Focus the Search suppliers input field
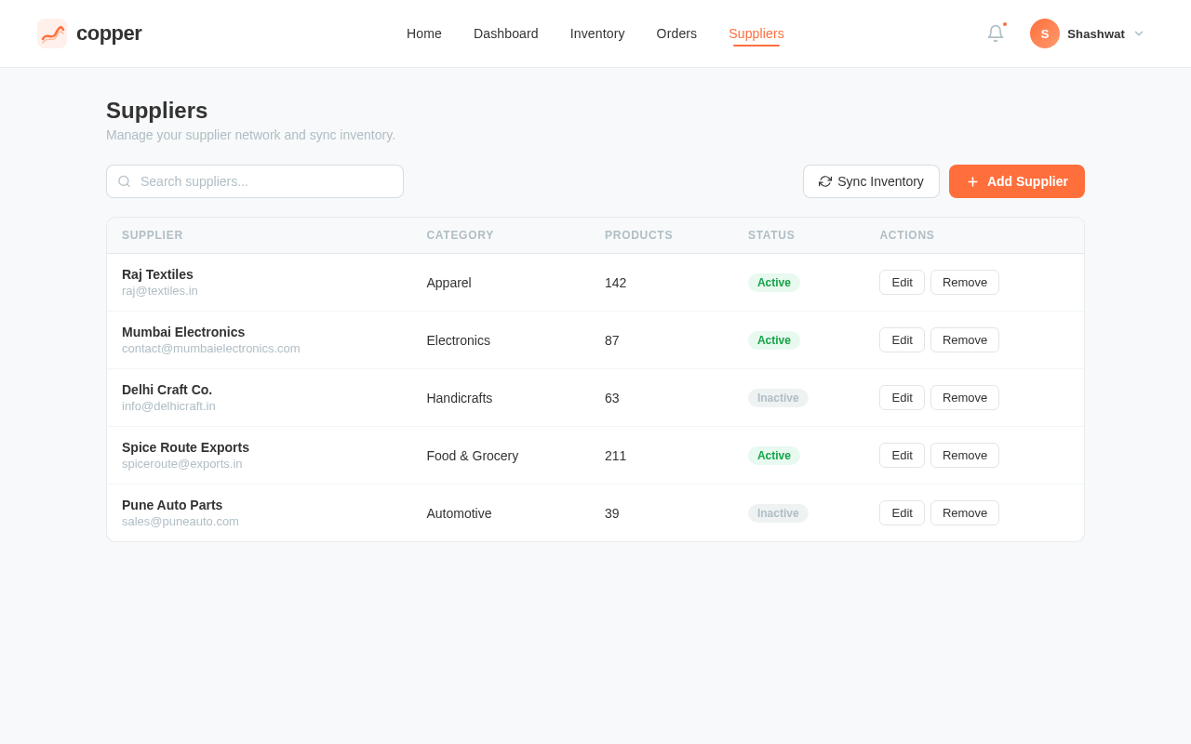1191x744 pixels. point(265,181)
